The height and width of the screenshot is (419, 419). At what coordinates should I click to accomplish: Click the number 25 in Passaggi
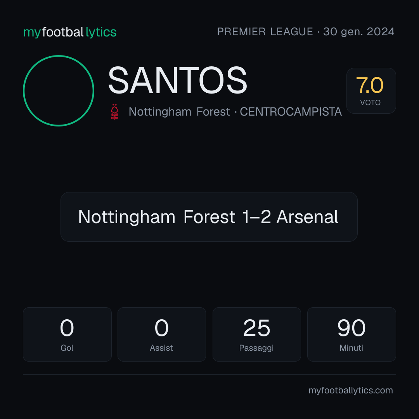point(256,328)
